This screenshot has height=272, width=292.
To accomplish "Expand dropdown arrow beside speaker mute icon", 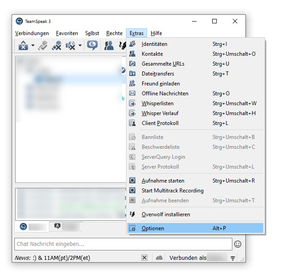I will tap(80, 45).
